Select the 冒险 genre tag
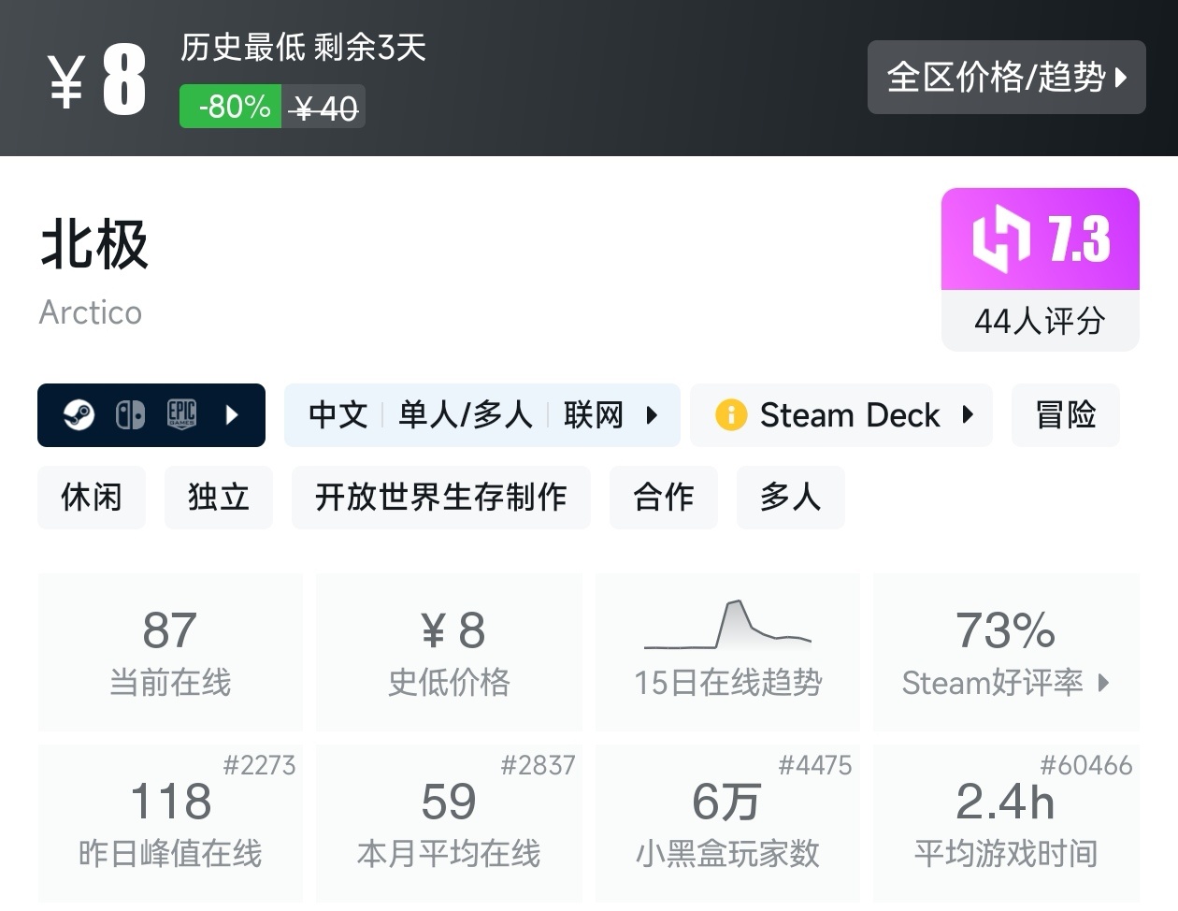 point(1065,414)
